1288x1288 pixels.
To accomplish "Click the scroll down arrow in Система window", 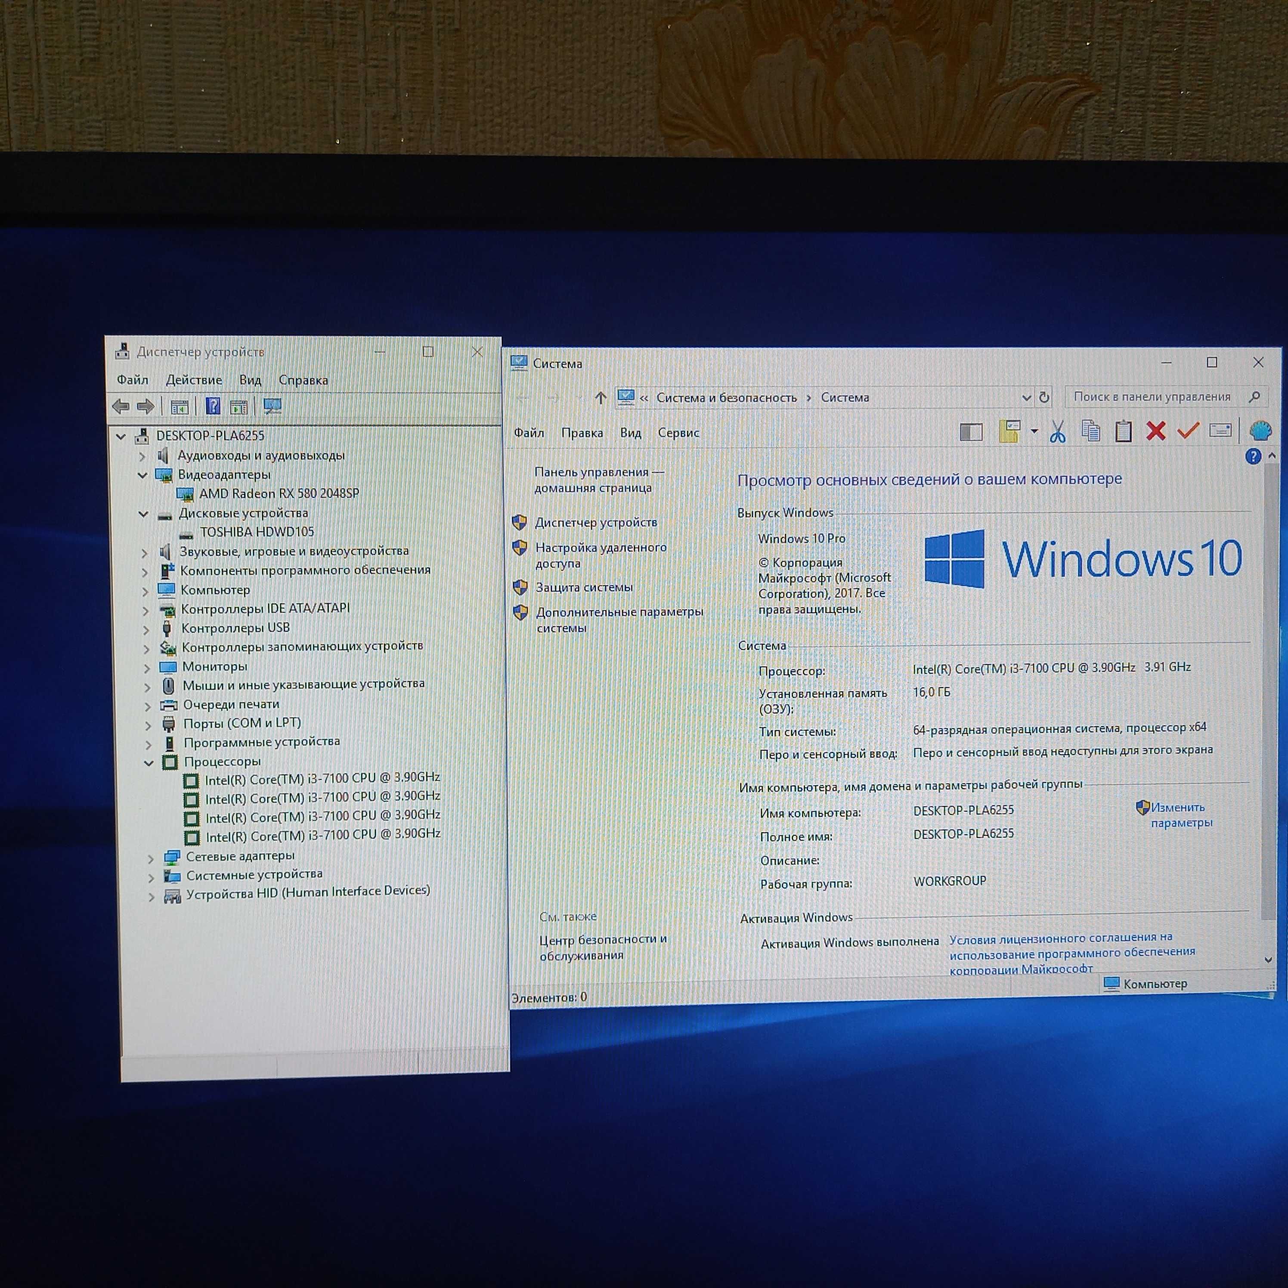I will tap(1269, 960).
